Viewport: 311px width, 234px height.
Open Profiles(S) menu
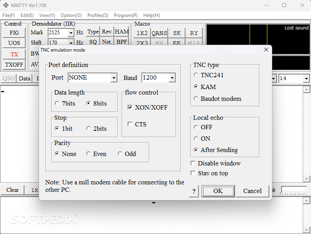pyautogui.click(x=98, y=15)
